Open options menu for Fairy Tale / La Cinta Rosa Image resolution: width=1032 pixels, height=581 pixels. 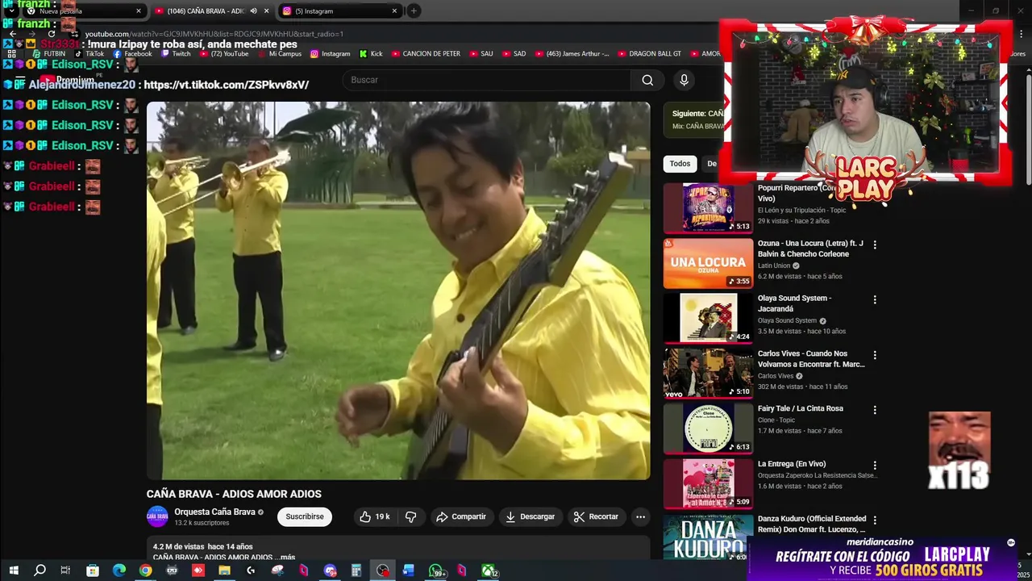[875, 410]
